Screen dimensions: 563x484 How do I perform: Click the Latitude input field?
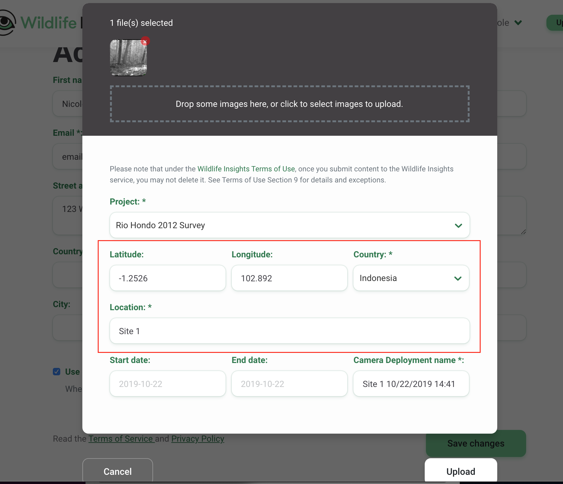(168, 278)
